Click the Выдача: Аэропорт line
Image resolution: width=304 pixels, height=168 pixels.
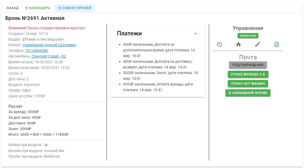point(24,85)
